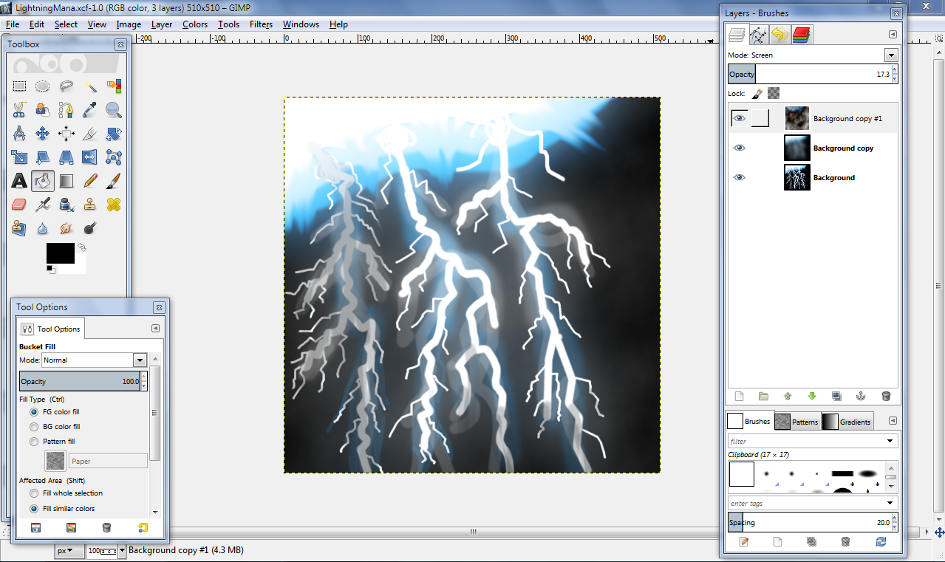Select the Airbrush tool
Viewport: 945px width, 562px height.
pos(43,205)
